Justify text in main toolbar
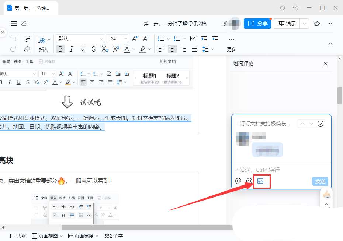The width and height of the screenshot is (343, 241). 194,49
